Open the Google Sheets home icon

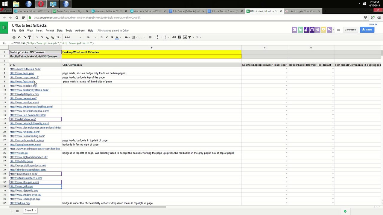point(4,28)
